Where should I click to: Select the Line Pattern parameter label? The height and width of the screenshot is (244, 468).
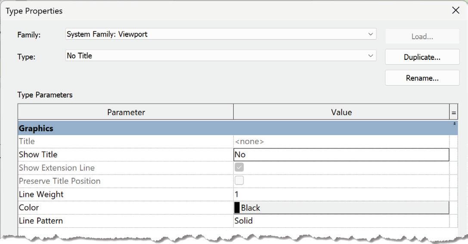pos(40,221)
